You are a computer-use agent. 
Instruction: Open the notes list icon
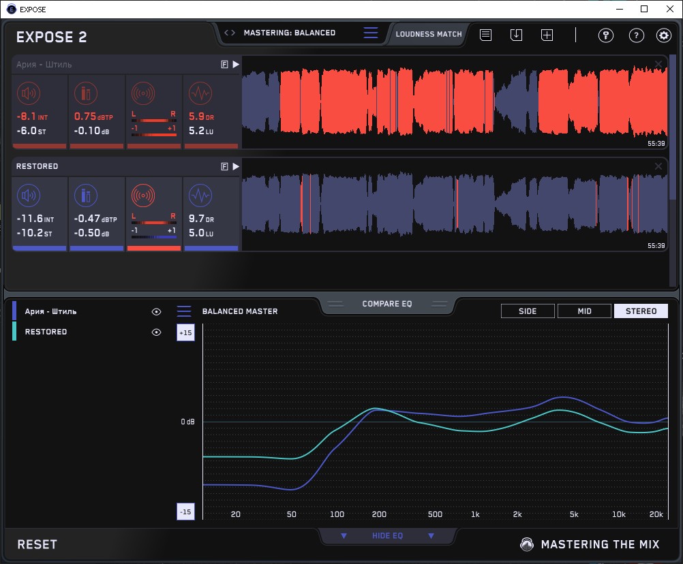coord(485,35)
